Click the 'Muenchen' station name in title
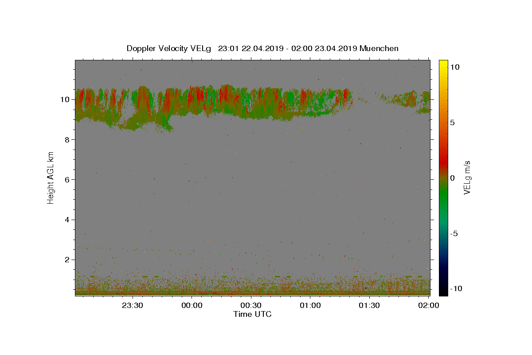The width and height of the screenshot is (532, 355). click(379, 48)
